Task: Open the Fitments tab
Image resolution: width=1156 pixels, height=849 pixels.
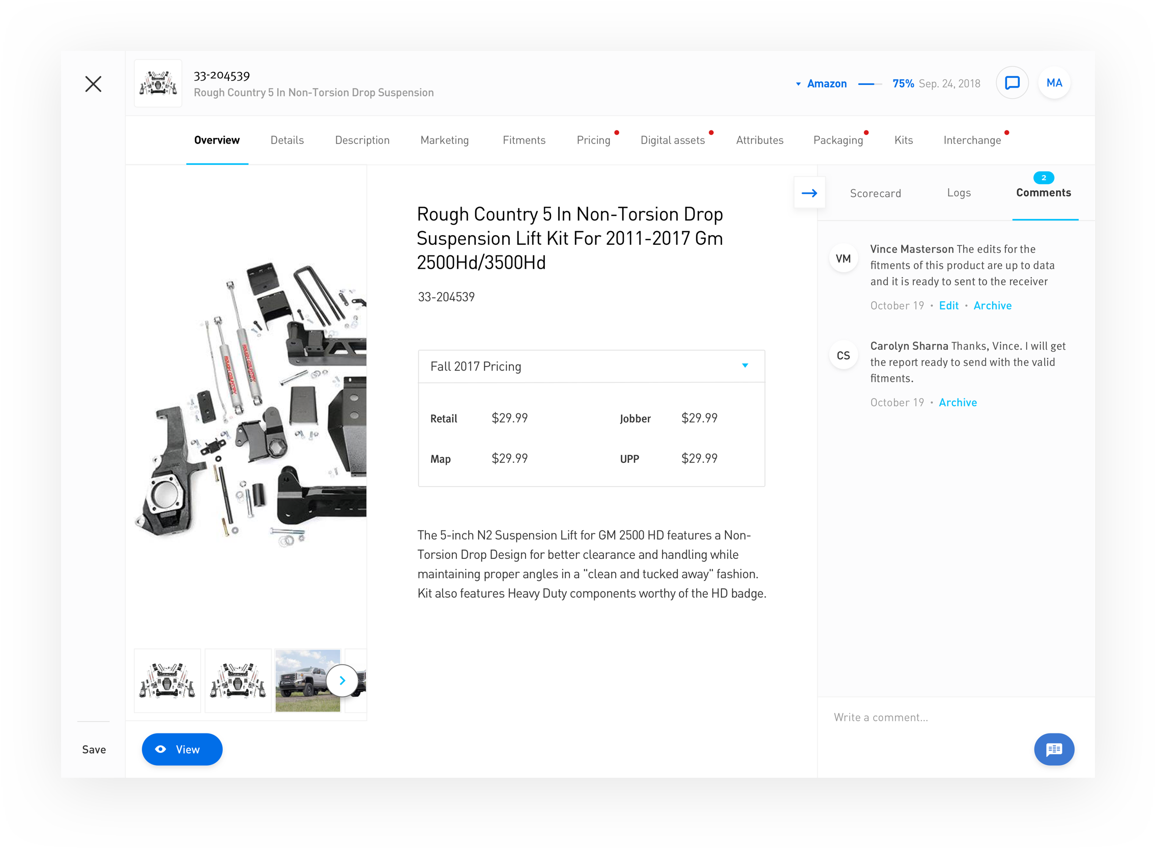Action: [524, 140]
